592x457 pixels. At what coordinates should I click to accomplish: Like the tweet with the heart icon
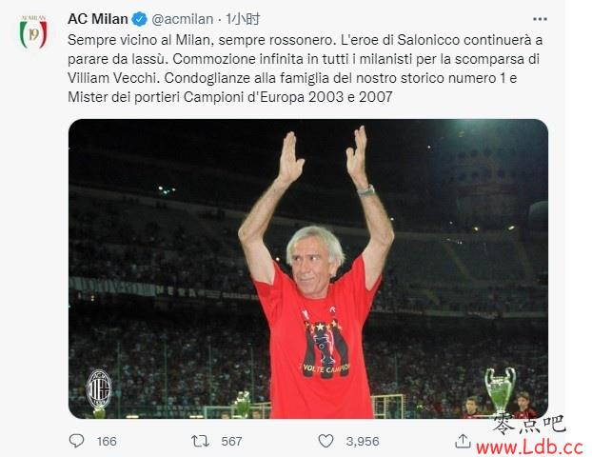point(326,441)
